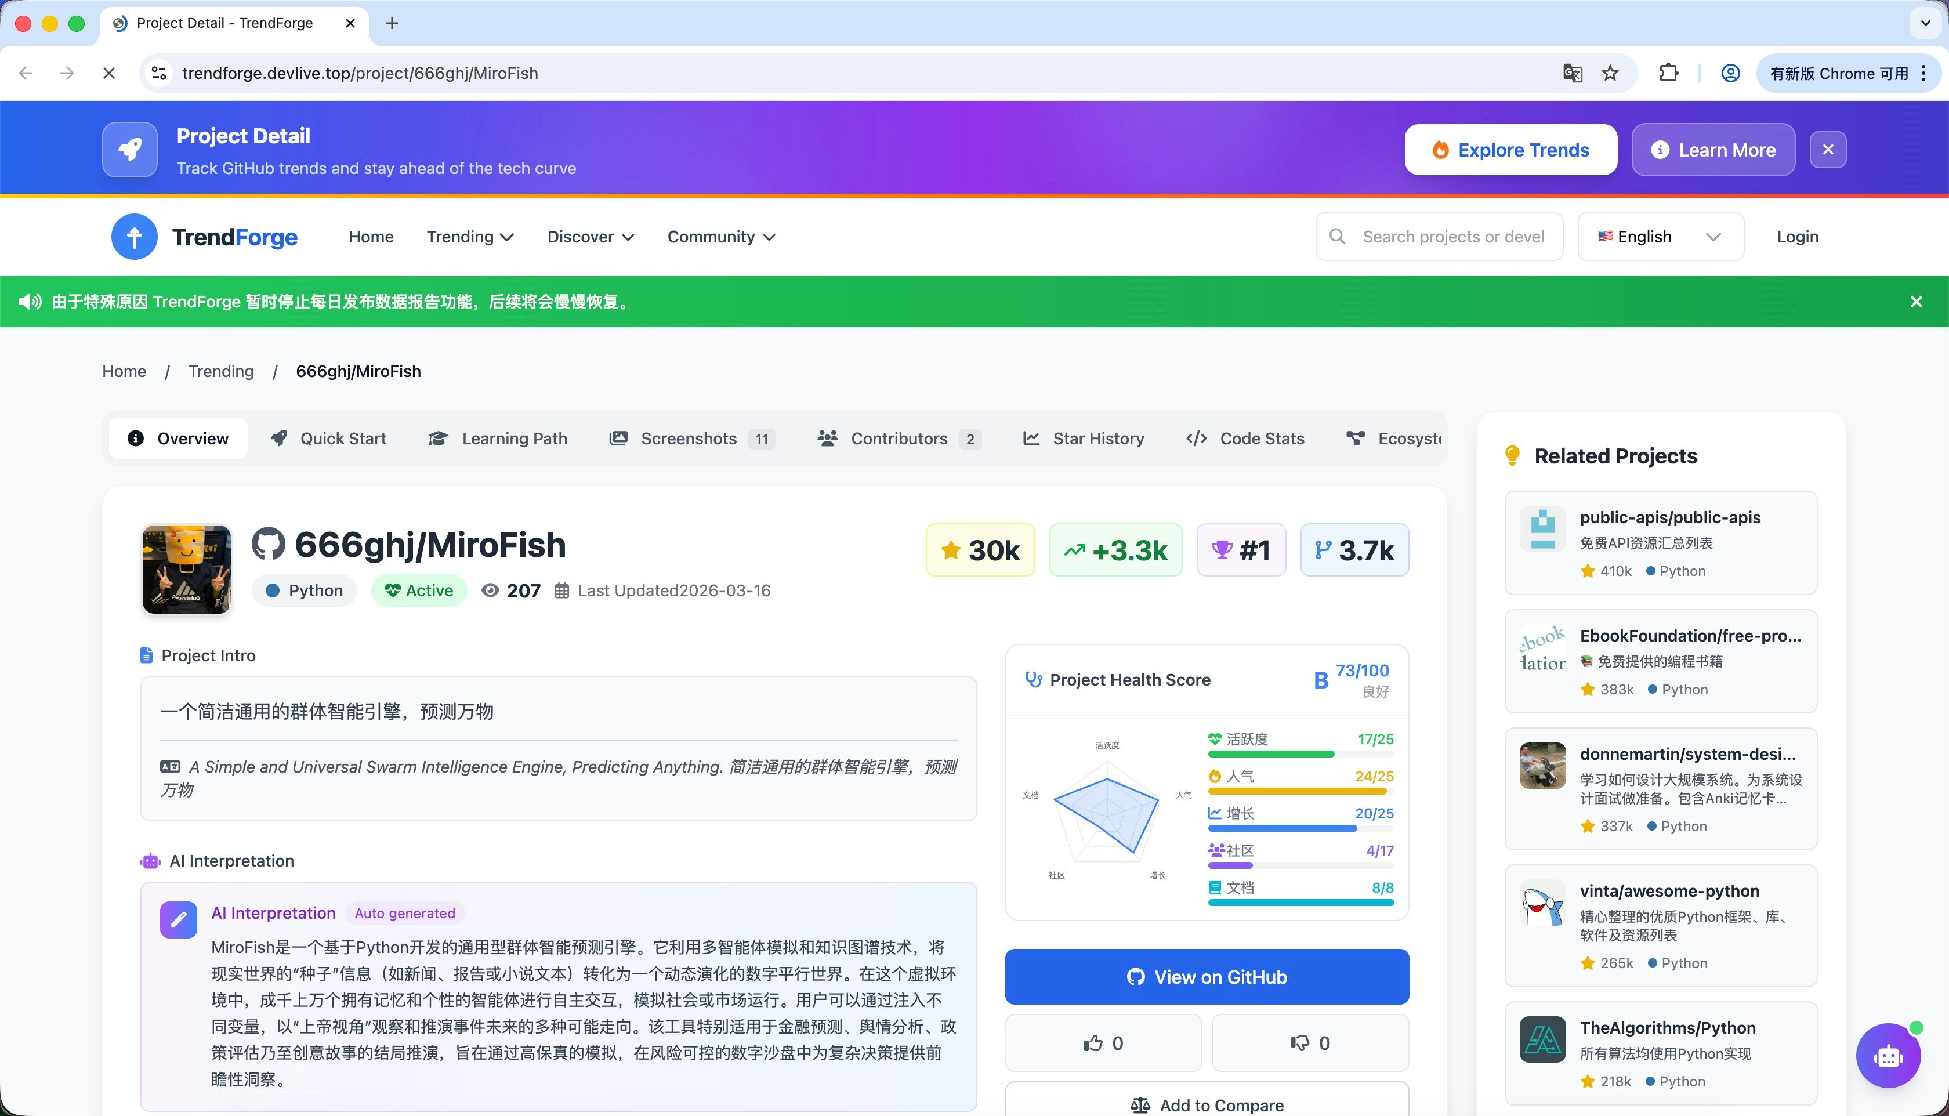Open the browser extensions puzzle icon

pyautogui.click(x=1668, y=73)
